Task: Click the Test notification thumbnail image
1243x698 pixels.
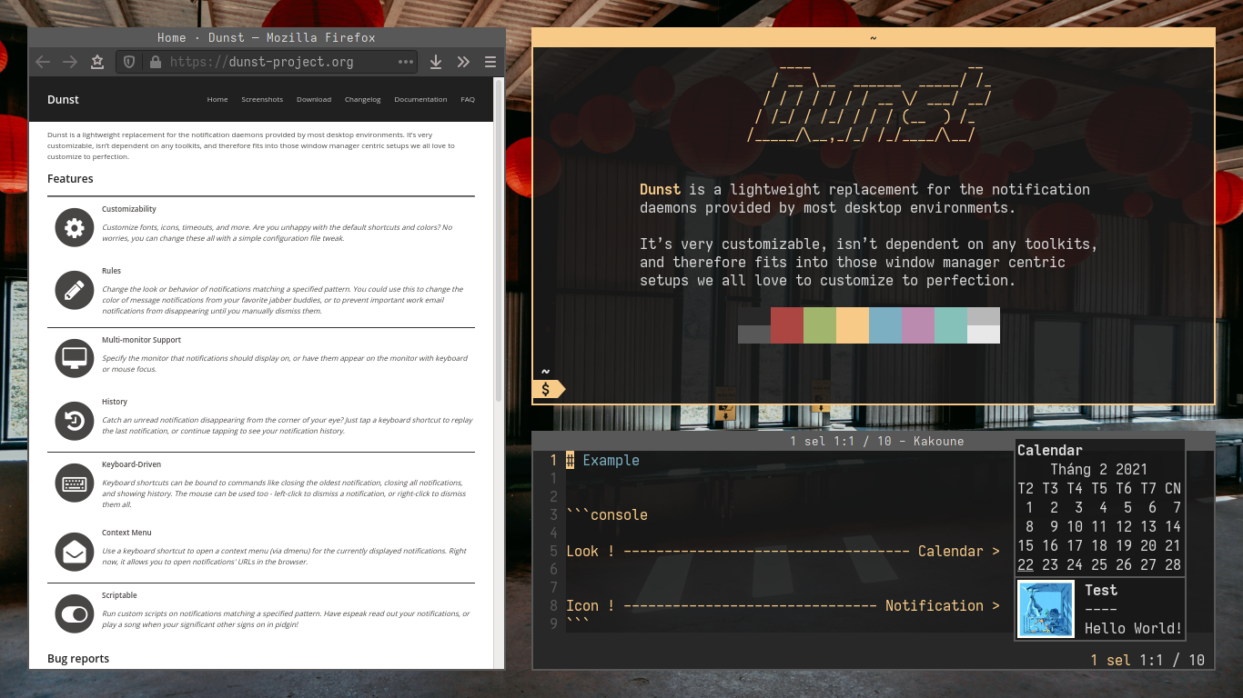Action: 1046,609
